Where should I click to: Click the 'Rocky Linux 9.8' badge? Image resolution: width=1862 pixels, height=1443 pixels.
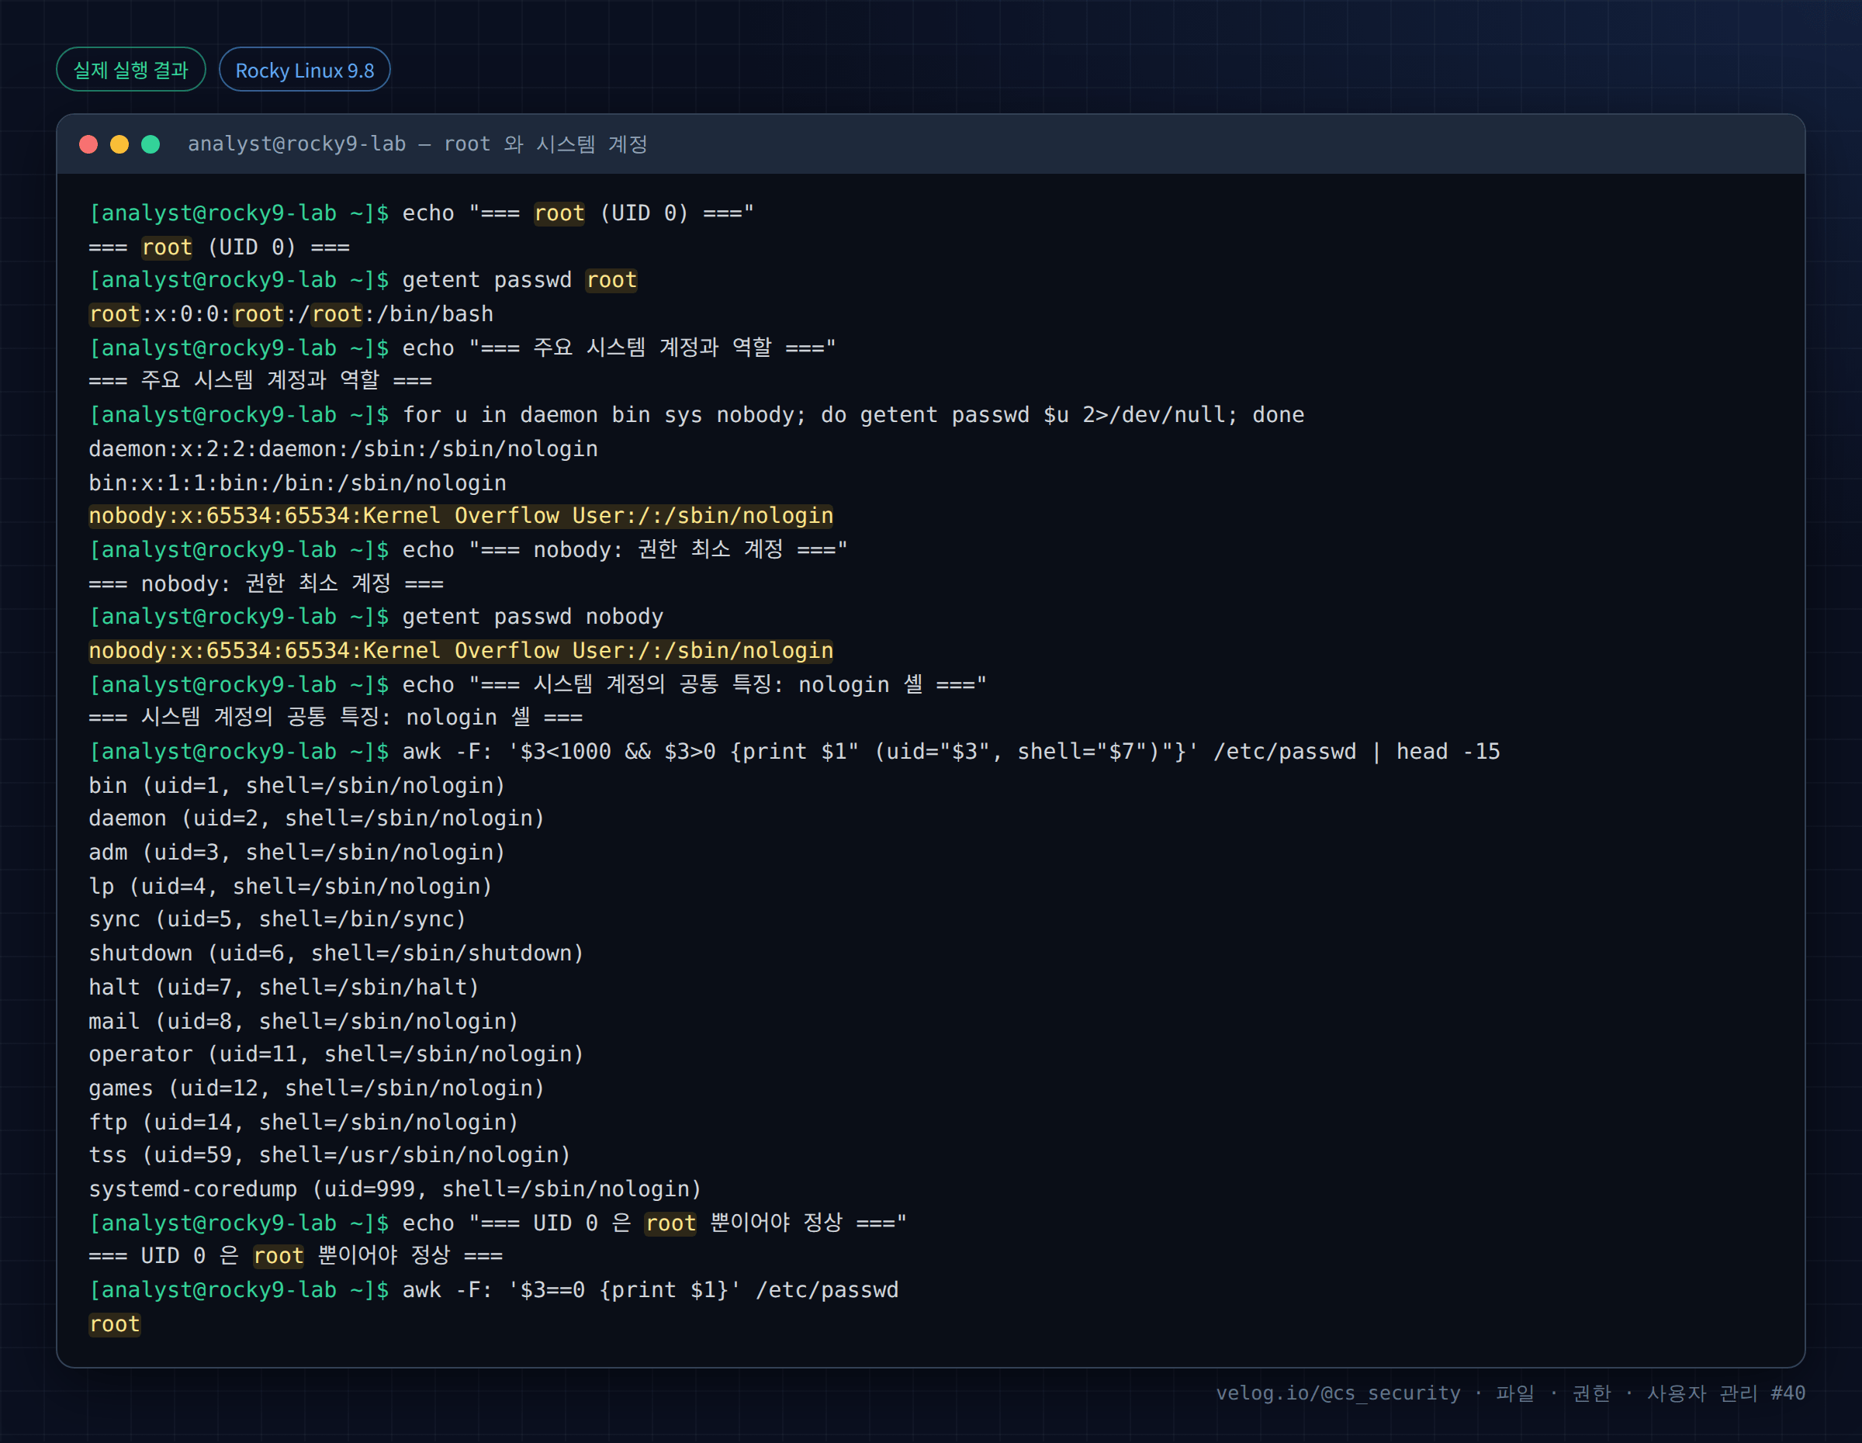[304, 70]
